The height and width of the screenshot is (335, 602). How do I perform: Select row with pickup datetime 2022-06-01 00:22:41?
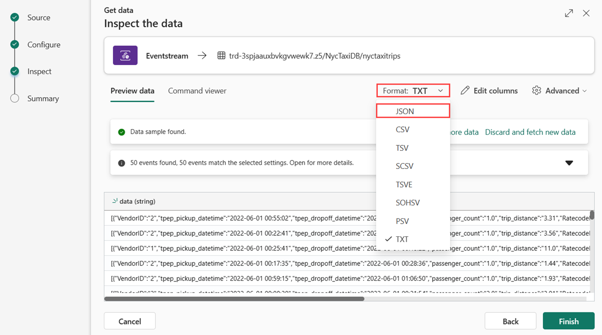click(x=347, y=233)
